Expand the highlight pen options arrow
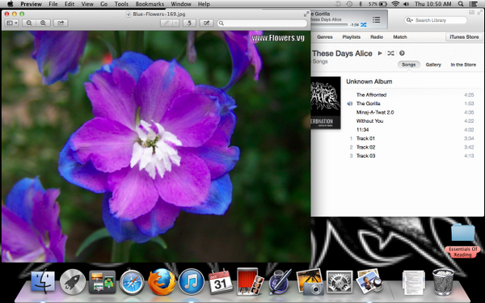This screenshot has width=485, height=303. 175,23
